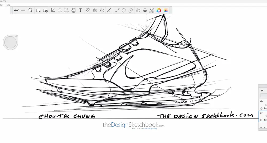This screenshot has height=143, width=267.
Task: Toggle the Perspective guides tool
Action: click(95, 11)
